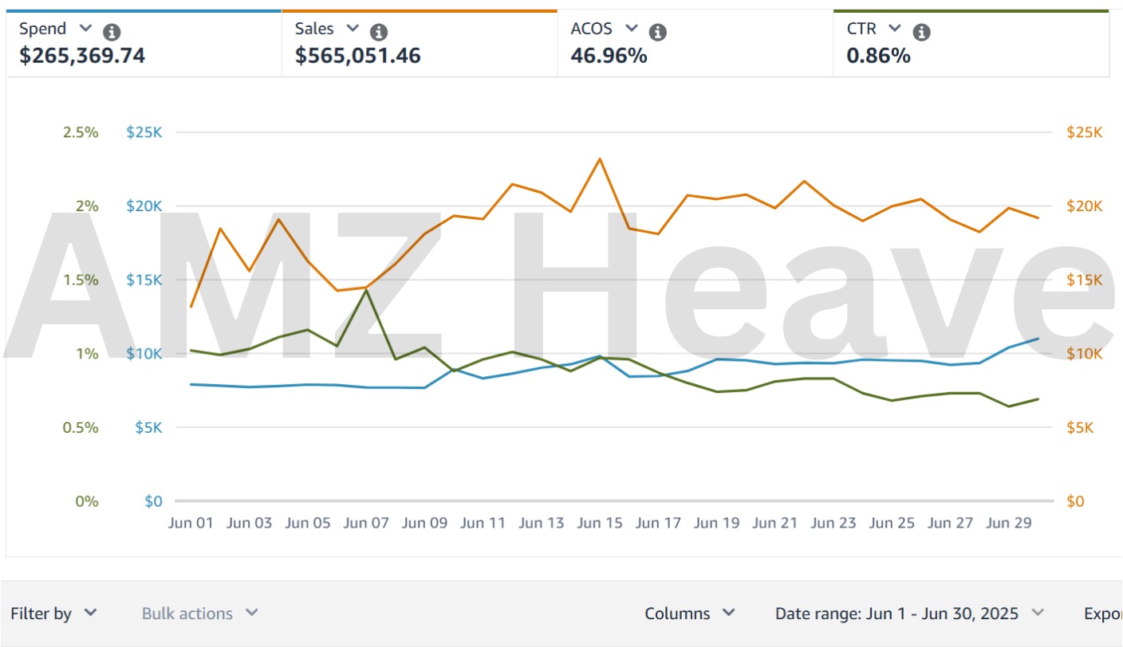Open the Date range selector
This screenshot has width=1123, height=647.
point(909,614)
